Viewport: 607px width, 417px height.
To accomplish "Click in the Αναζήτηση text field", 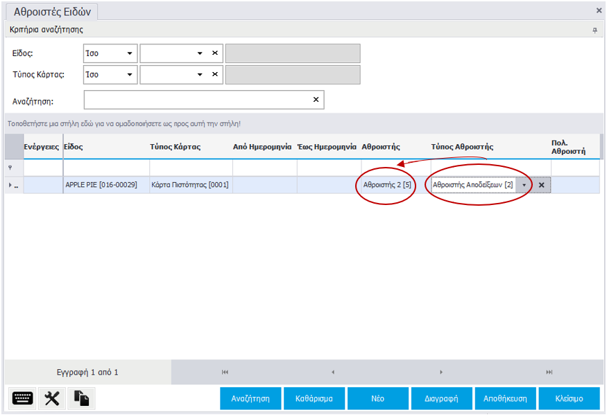I will pyautogui.click(x=198, y=100).
